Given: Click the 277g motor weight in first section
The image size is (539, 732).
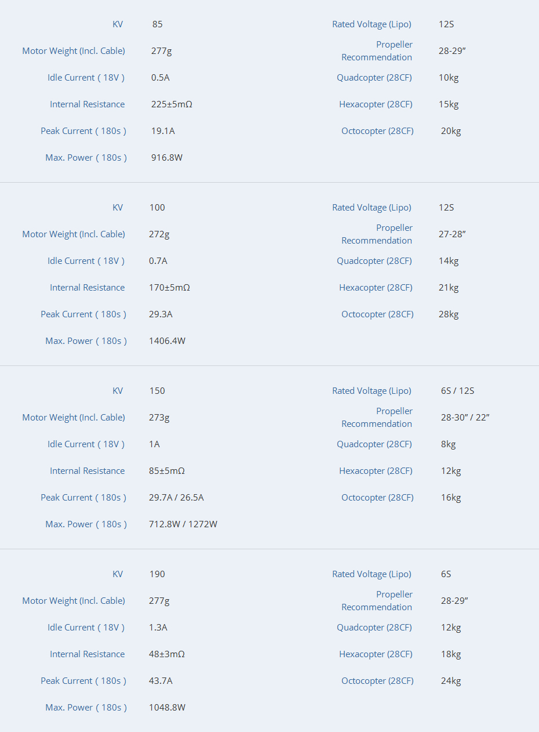Looking at the screenshot, I should pos(162,51).
